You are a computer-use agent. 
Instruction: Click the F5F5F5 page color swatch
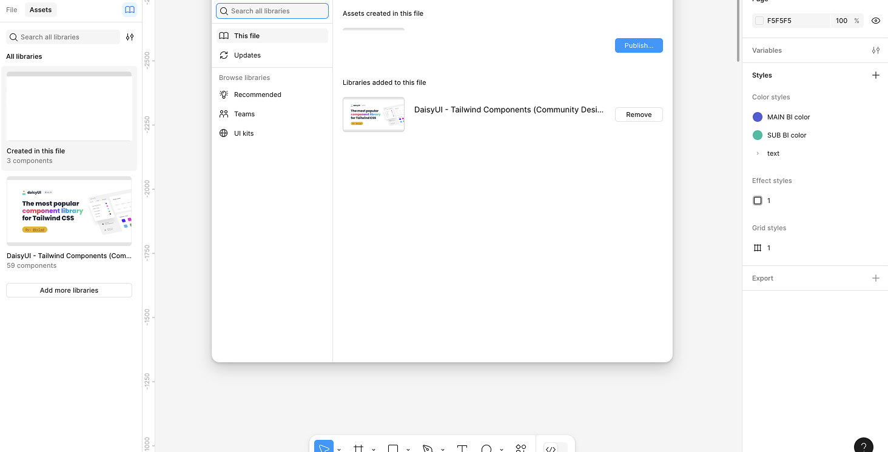759,21
